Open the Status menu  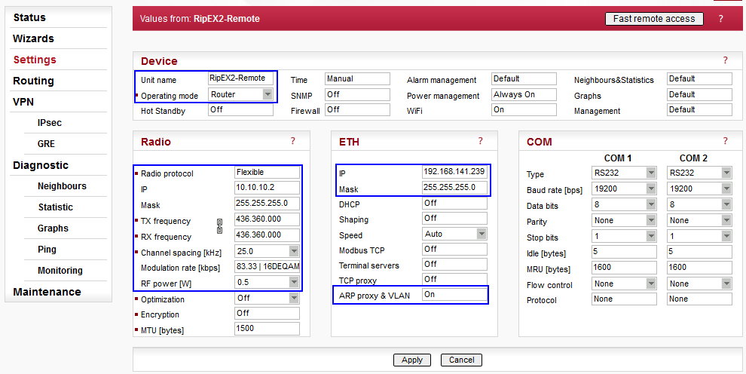(x=29, y=17)
